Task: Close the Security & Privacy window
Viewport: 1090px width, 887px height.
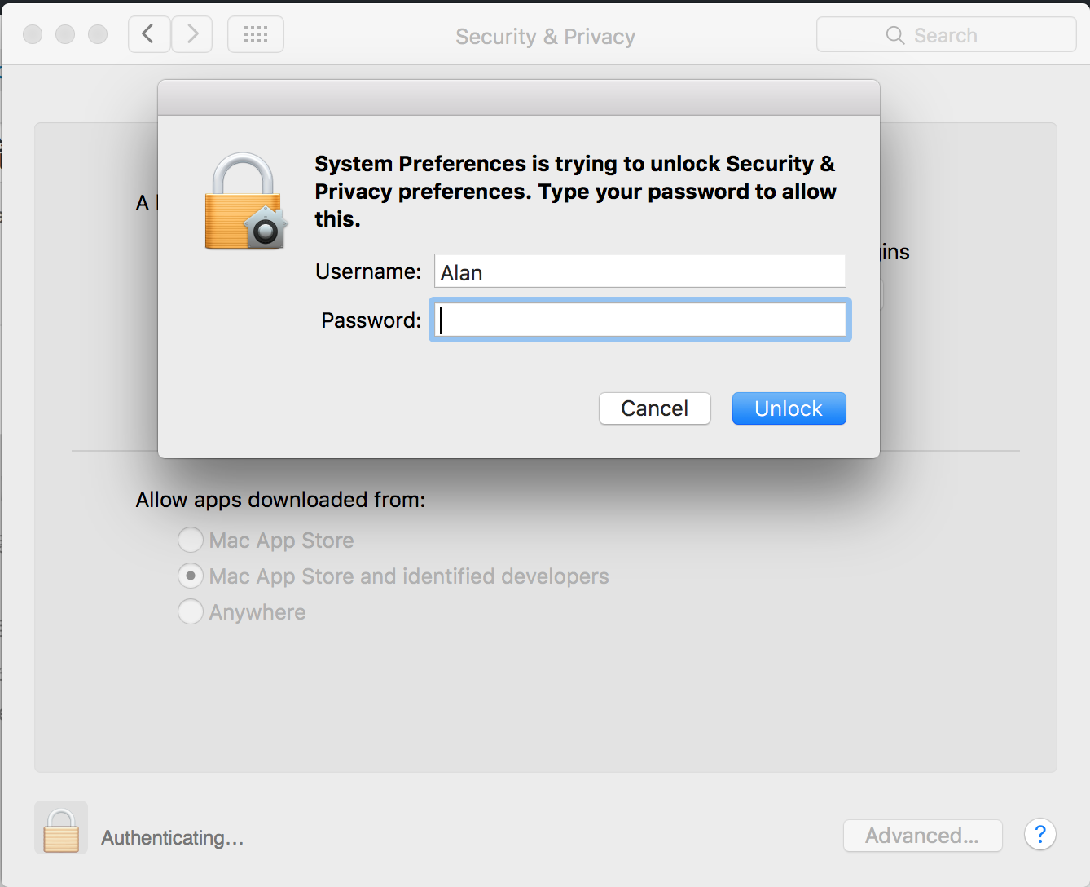Action: click(x=33, y=34)
